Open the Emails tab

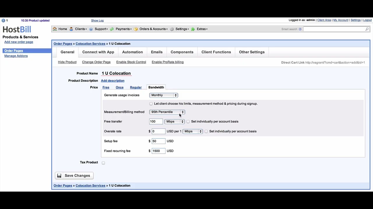(157, 52)
